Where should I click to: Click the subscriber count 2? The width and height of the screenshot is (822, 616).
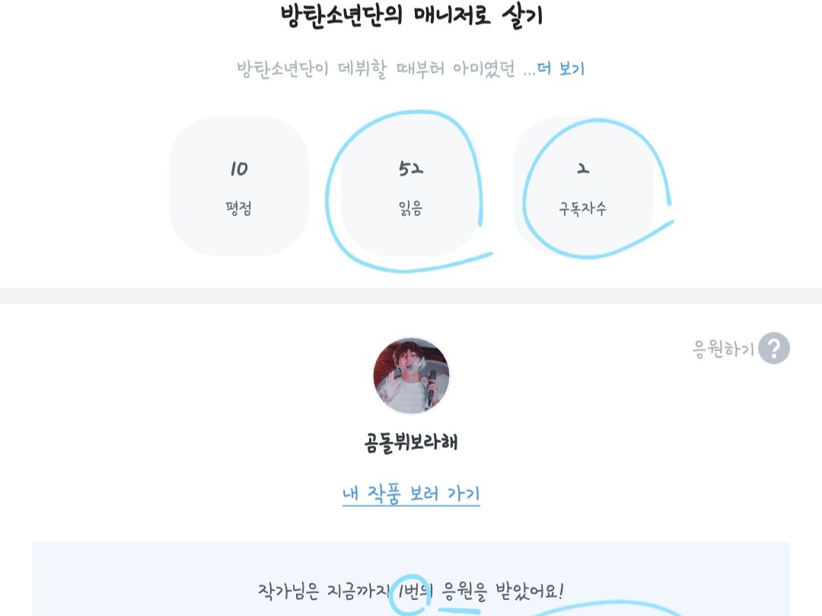[582, 169]
